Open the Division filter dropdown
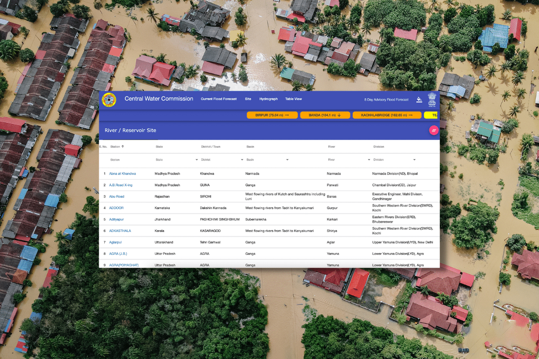This screenshot has height=359, width=539. tap(414, 160)
